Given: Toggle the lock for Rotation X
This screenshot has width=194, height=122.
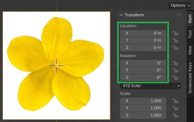Looking at the screenshot, I should pyautogui.click(x=175, y=63).
